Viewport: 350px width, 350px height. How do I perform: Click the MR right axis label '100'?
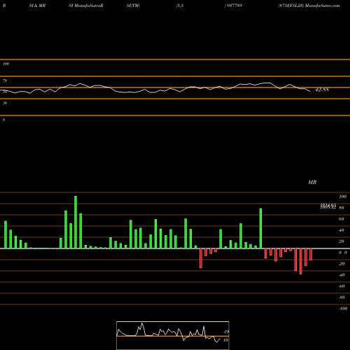coord(343,197)
